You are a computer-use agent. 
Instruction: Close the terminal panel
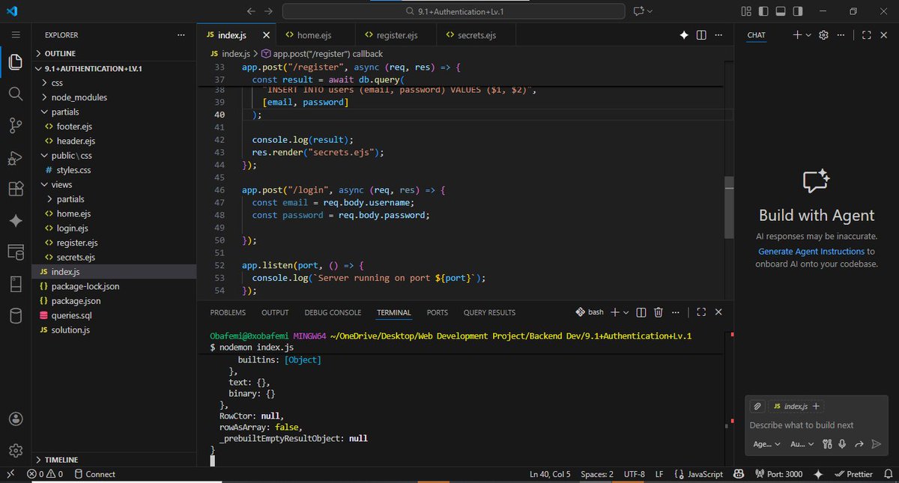pos(718,312)
